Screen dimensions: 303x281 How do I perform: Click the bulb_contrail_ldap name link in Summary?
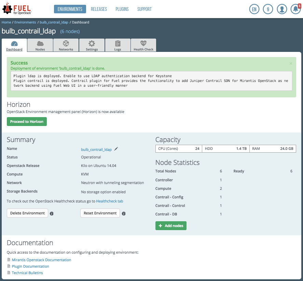click(96, 150)
